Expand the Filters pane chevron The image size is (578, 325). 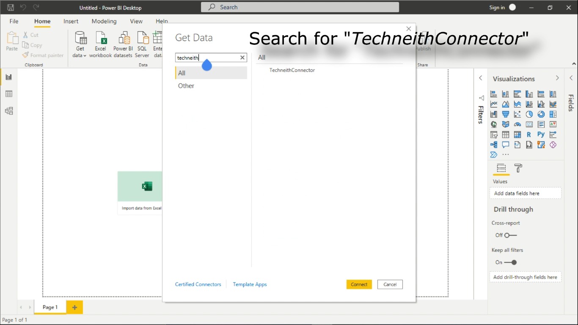point(481,78)
